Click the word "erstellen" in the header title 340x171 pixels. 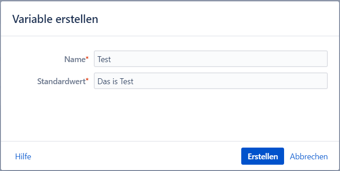(77, 19)
